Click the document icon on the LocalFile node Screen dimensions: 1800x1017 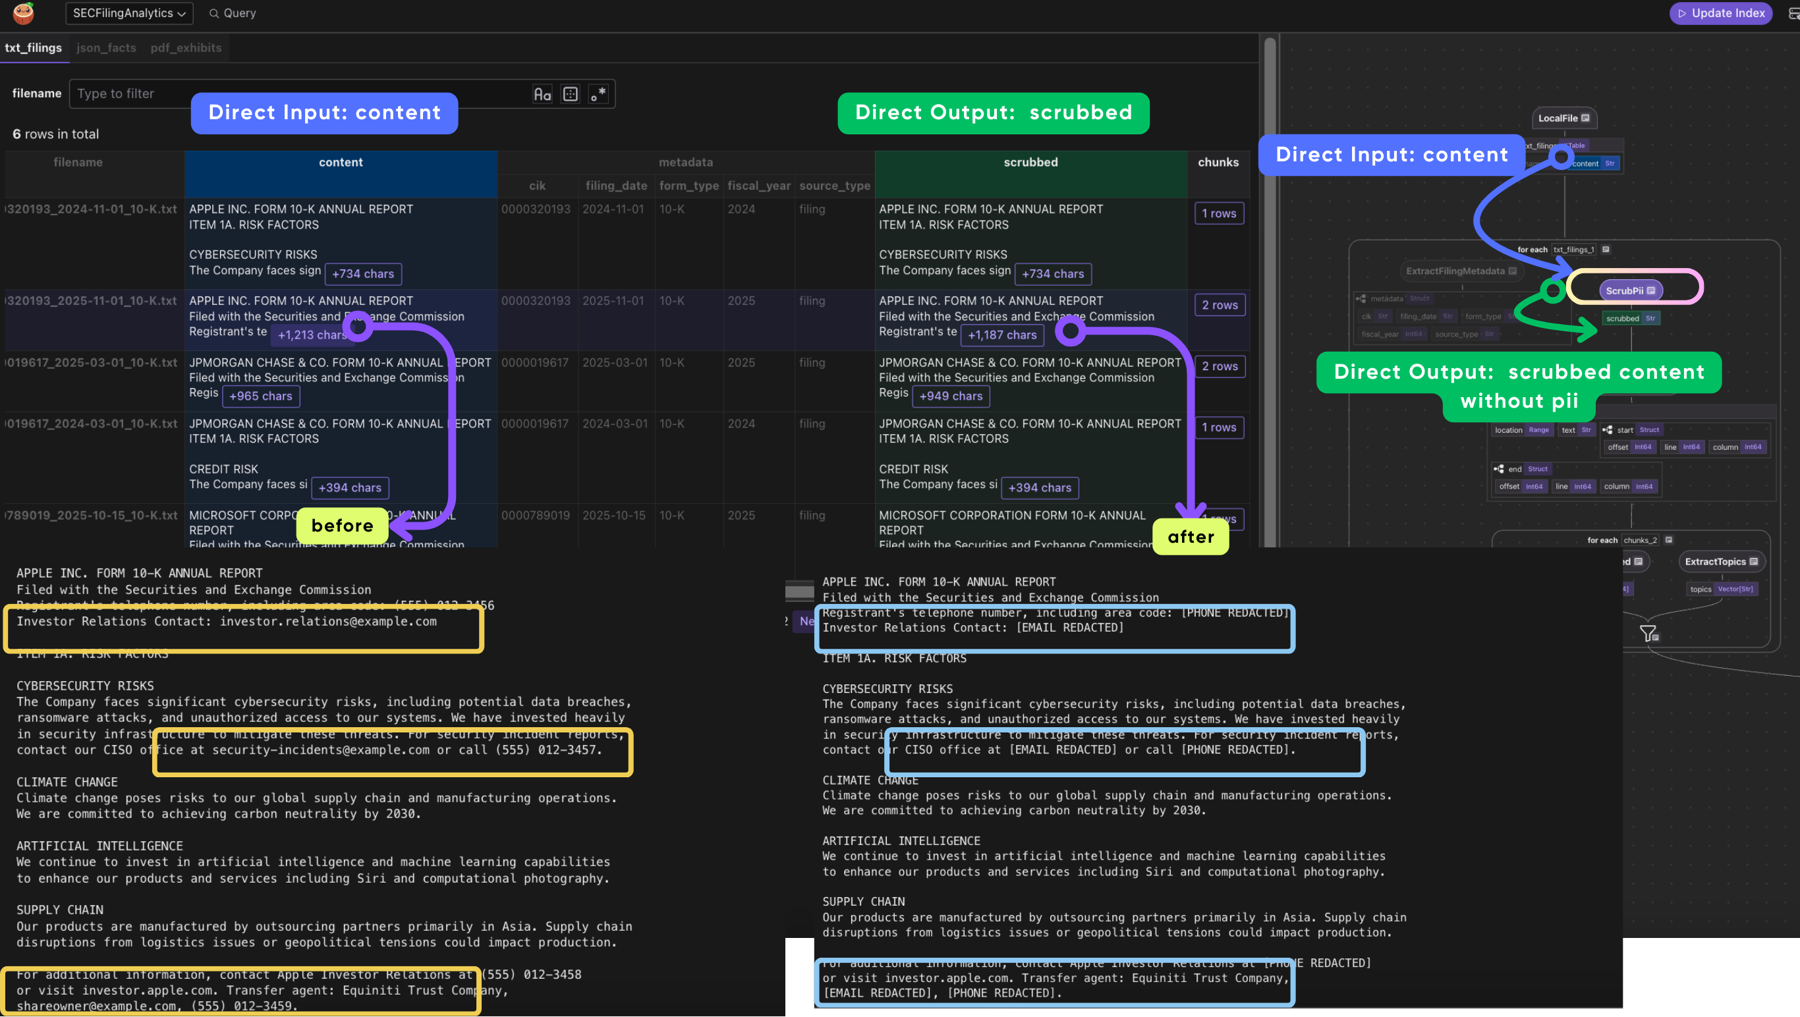point(1589,118)
